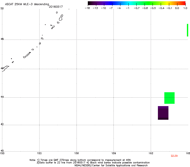Click the longitude label 162

[151, 153]
